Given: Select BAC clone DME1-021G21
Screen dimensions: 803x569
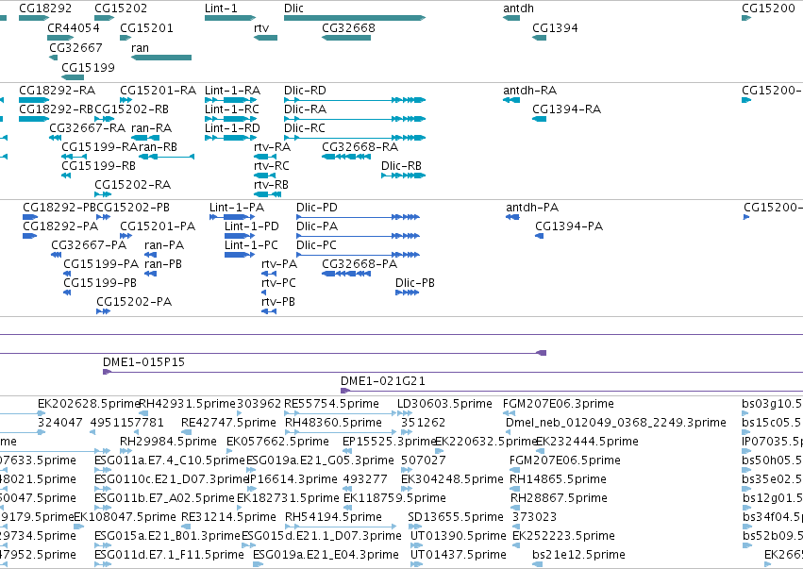Looking at the screenshot, I should (x=572, y=391).
